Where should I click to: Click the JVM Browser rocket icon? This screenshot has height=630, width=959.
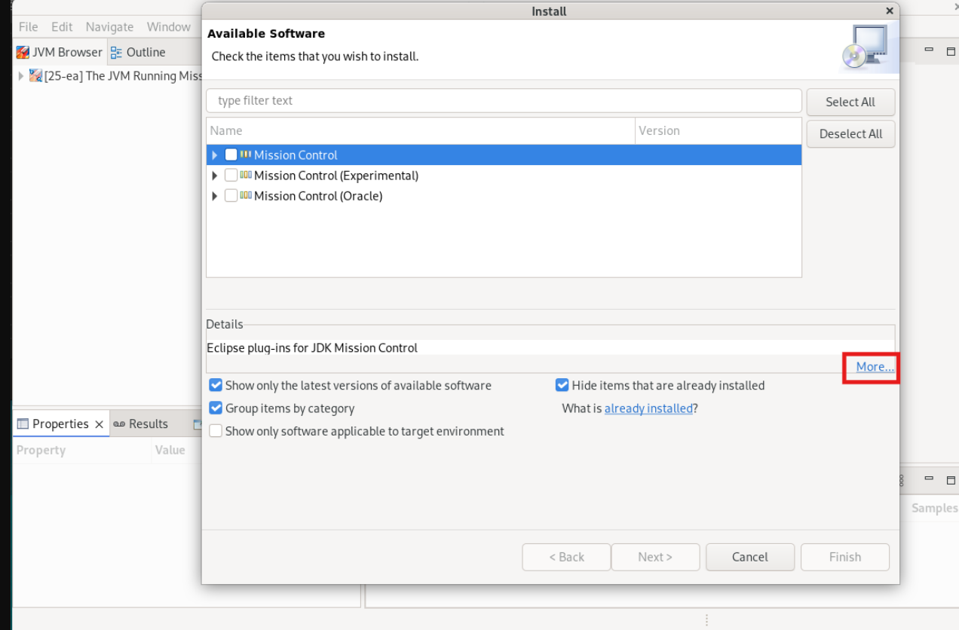point(23,52)
